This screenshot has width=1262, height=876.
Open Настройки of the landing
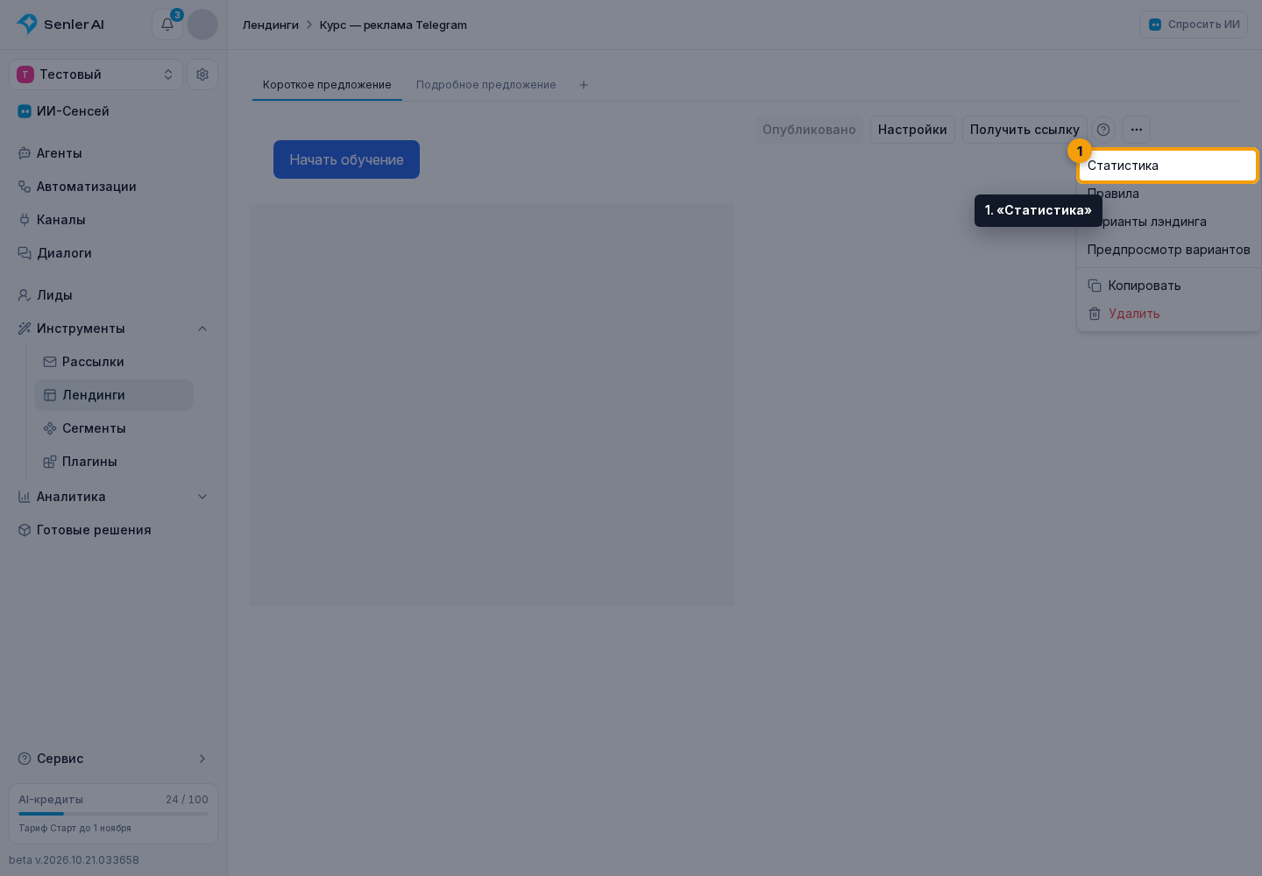pyautogui.click(x=912, y=130)
